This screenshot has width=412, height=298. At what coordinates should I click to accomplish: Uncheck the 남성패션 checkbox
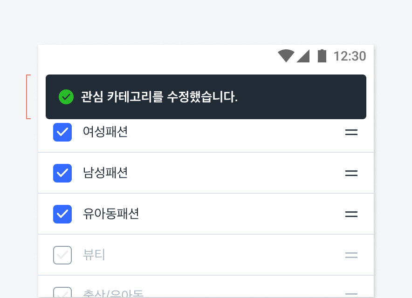62,173
